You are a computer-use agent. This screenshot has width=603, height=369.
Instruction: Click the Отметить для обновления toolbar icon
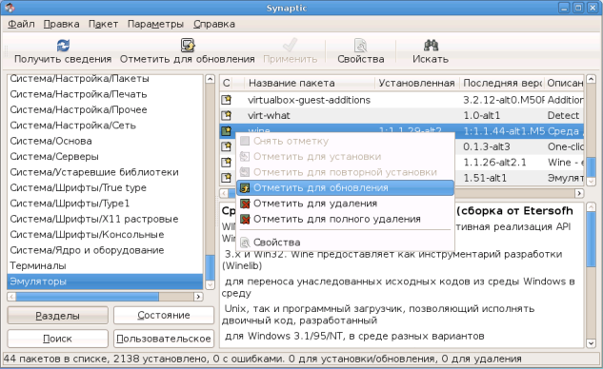tap(188, 46)
